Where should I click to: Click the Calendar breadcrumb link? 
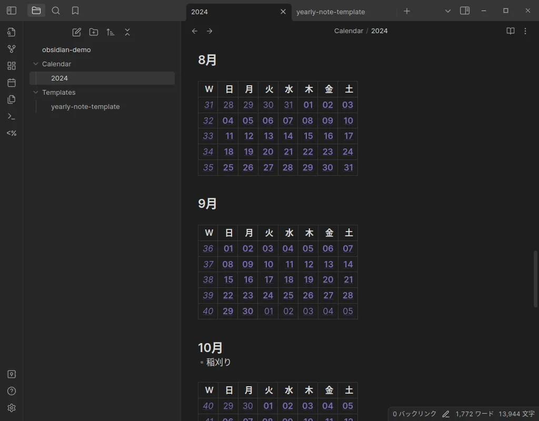tap(348, 31)
